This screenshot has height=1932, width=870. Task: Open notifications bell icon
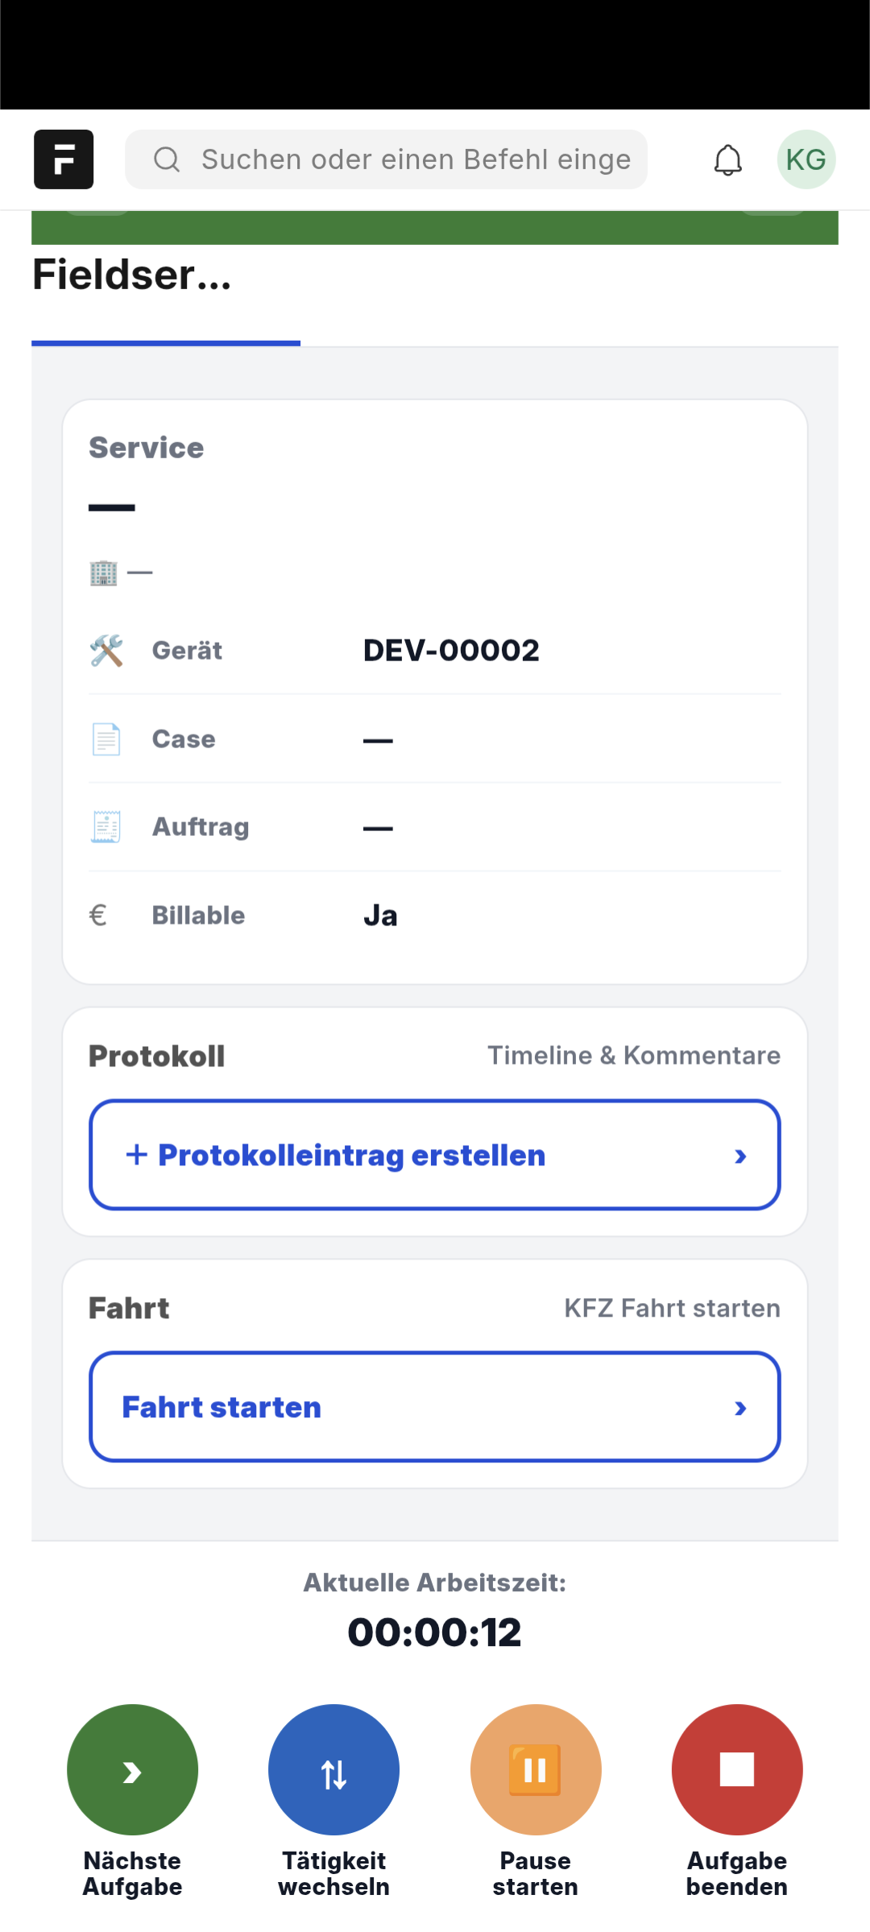(x=727, y=159)
